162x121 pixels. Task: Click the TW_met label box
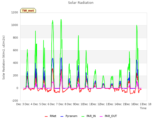pyautogui.click(x=28, y=11)
